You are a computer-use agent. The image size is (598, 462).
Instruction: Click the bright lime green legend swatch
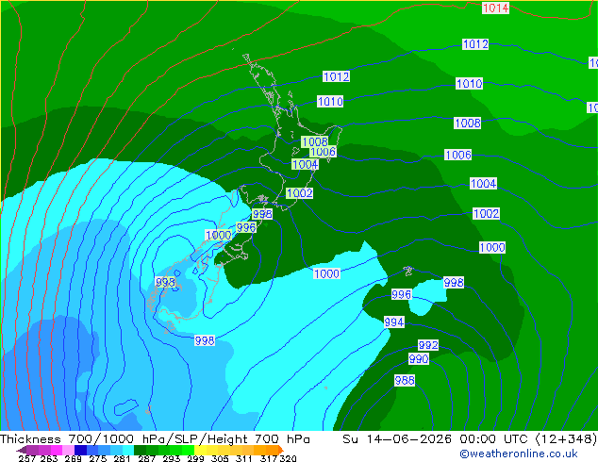coord(188,450)
